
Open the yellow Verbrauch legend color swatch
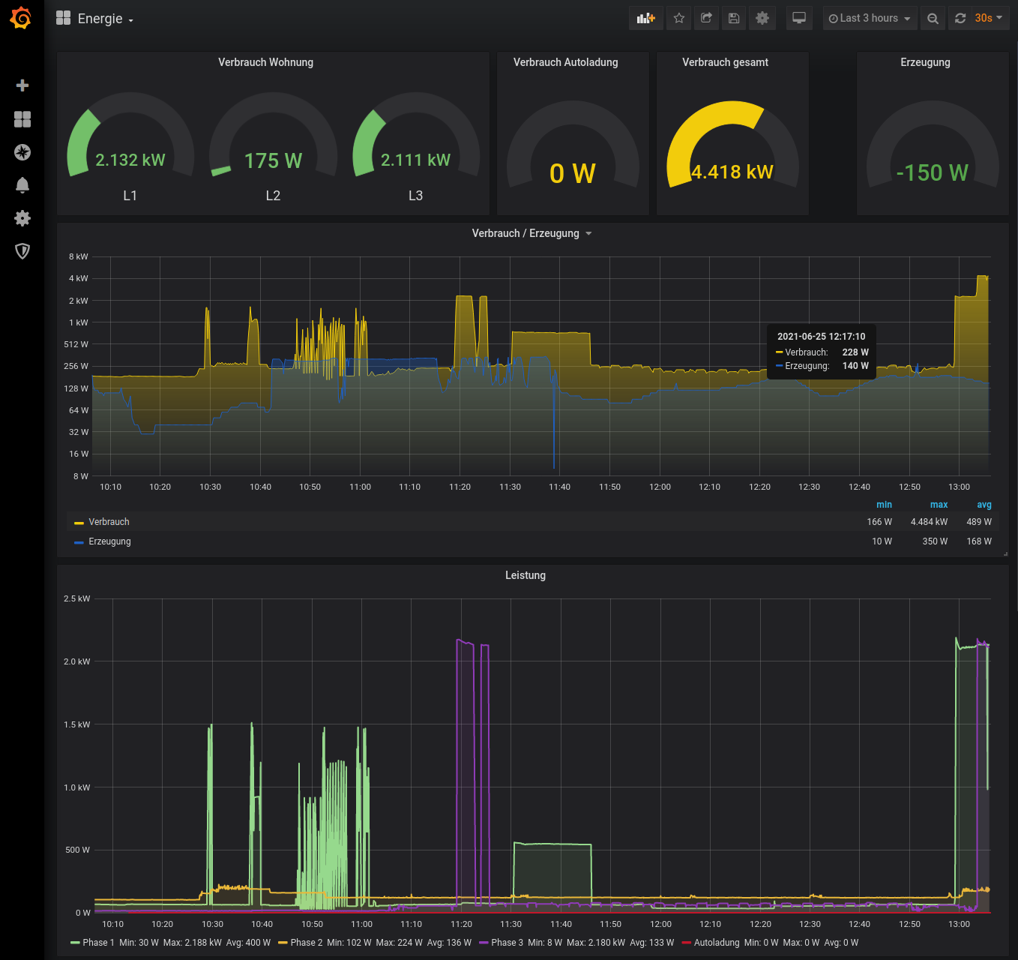pos(79,523)
